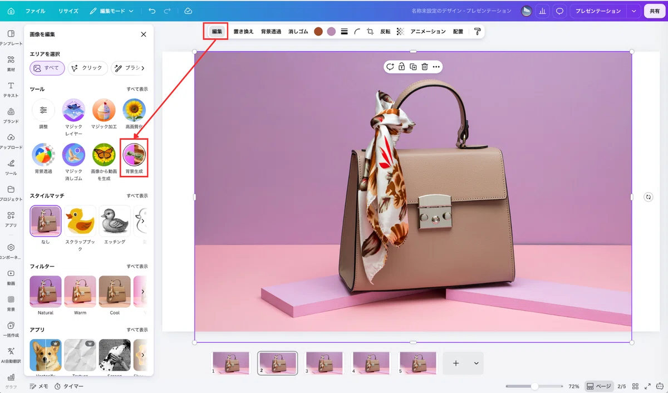Show more apps with the arrow
The image size is (668, 393).
pyautogui.click(x=143, y=355)
